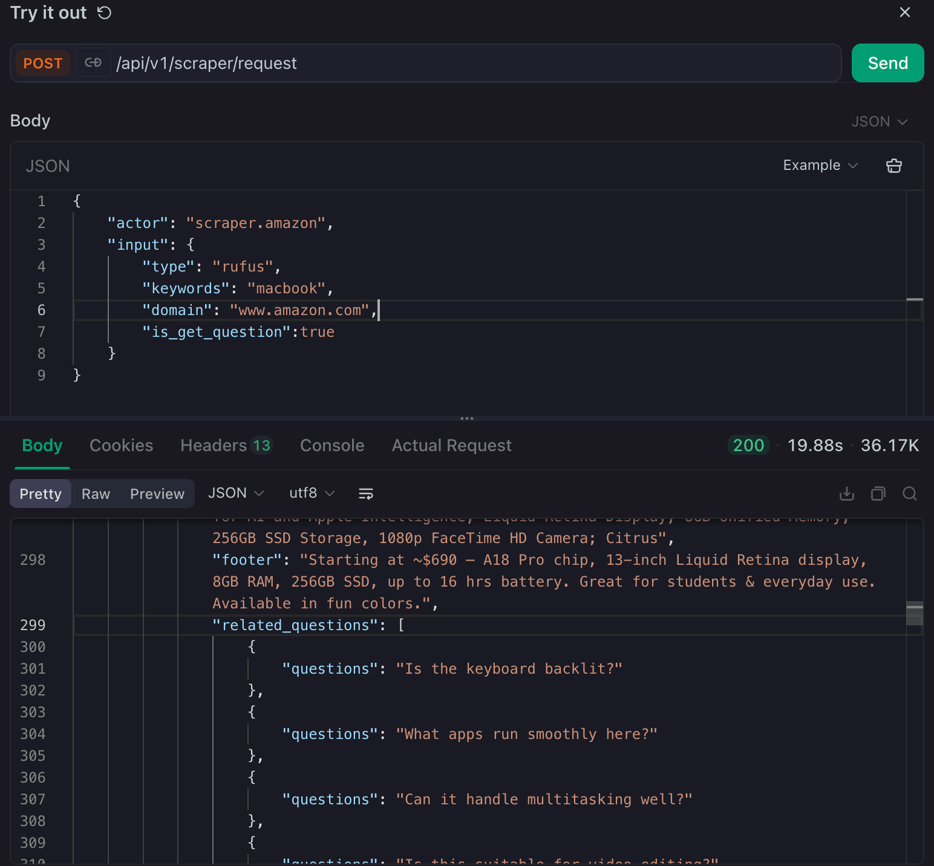The height and width of the screenshot is (866, 934).
Task: Click line number 299 in response gutter
Action: 33,625
